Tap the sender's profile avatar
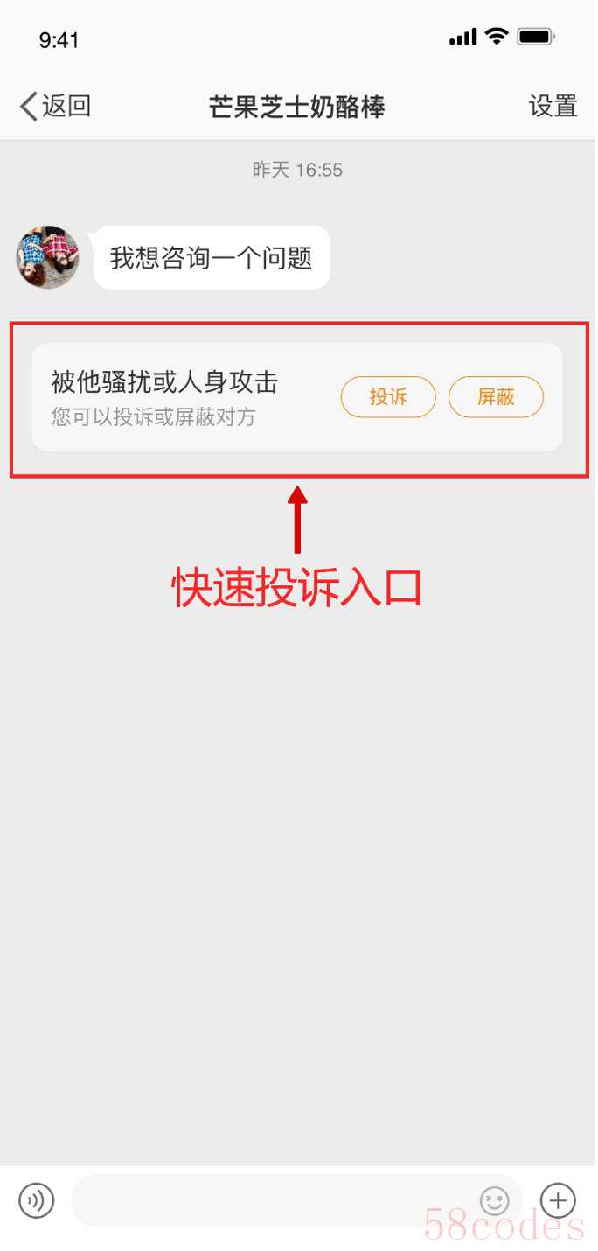Screen dimensions: 598x1251 [47, 256]
